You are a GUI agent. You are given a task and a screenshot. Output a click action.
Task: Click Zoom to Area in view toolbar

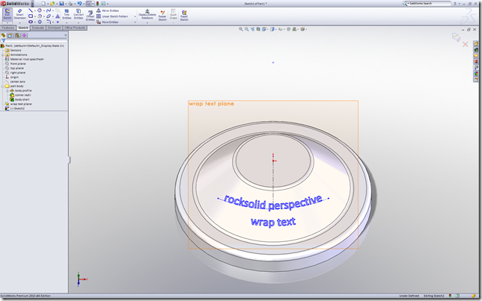coord(246,29)
